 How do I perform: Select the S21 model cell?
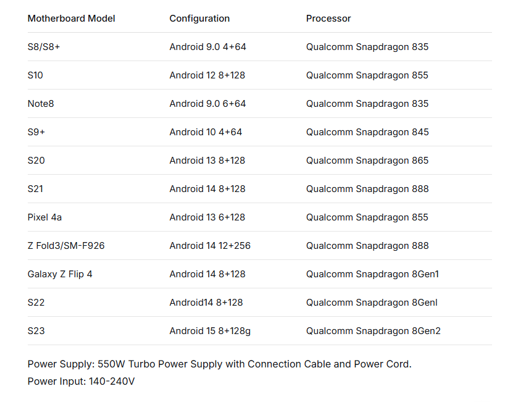(x=36, y=189)
